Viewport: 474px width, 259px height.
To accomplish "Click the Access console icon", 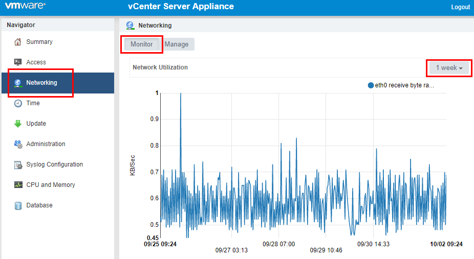I will 18,62.
